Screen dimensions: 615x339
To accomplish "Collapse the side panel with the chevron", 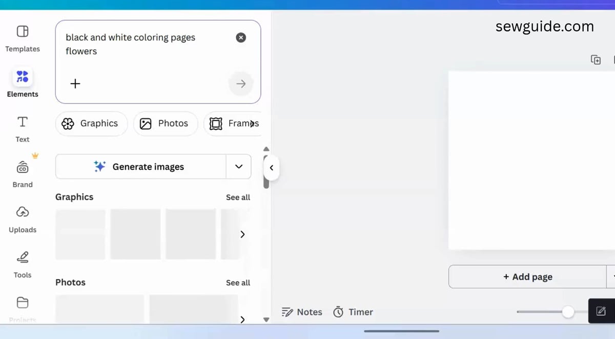I will [271, 167].
